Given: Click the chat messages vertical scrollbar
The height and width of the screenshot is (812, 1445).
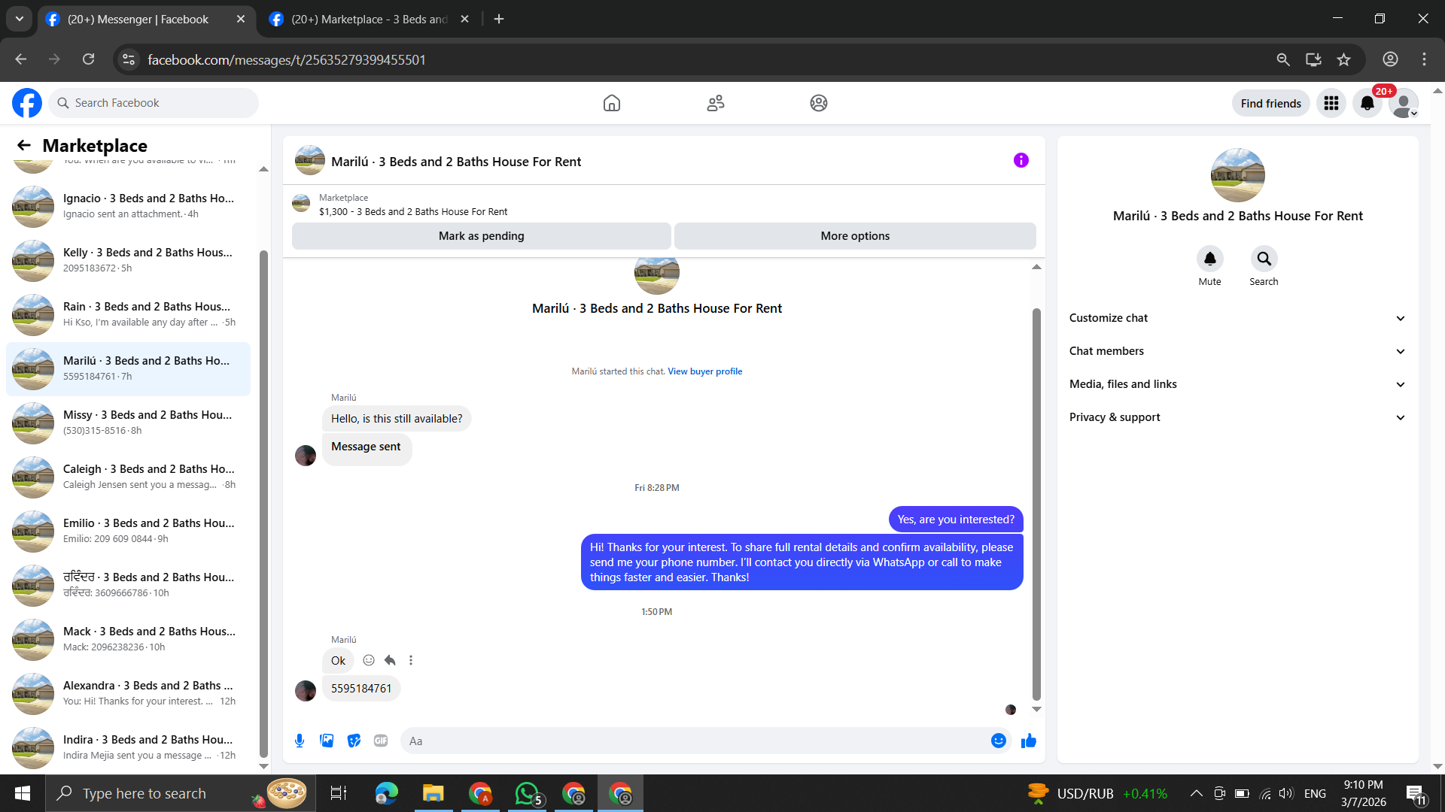Looking at the screenshot, I should point(1036,504).
